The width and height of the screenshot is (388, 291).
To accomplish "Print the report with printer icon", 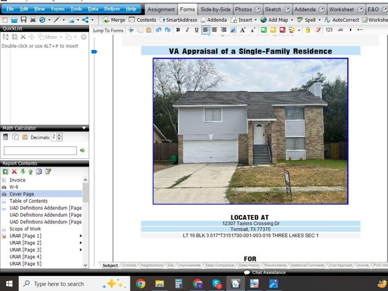I will point(33,20).
